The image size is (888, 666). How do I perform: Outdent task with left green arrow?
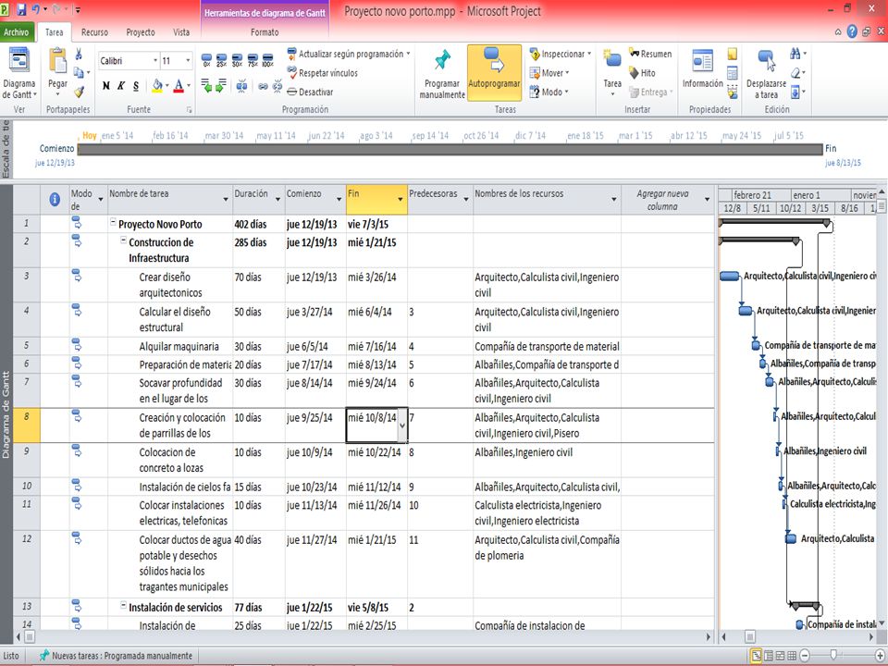click(206, 86)
